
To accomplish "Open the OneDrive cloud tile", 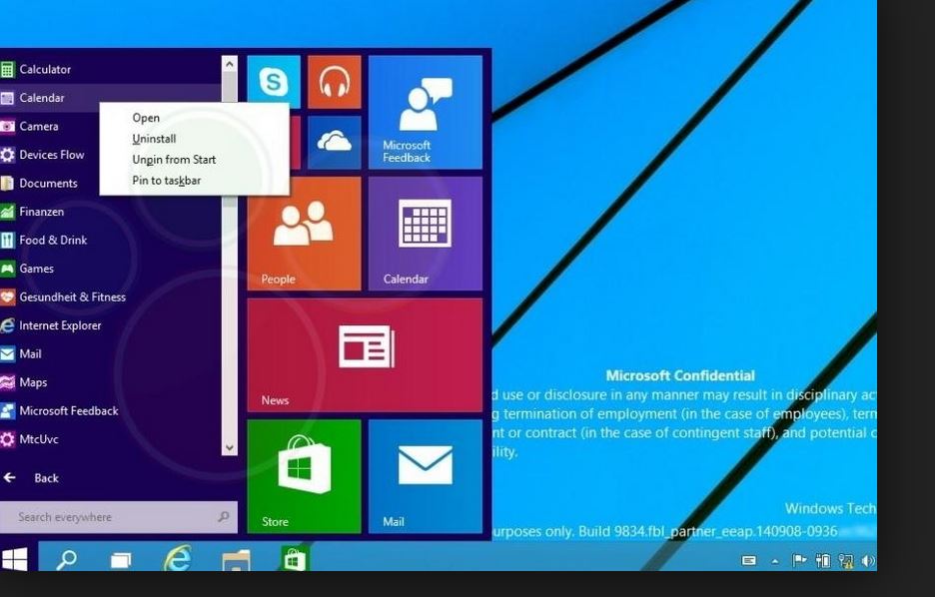I will [334, 143].
